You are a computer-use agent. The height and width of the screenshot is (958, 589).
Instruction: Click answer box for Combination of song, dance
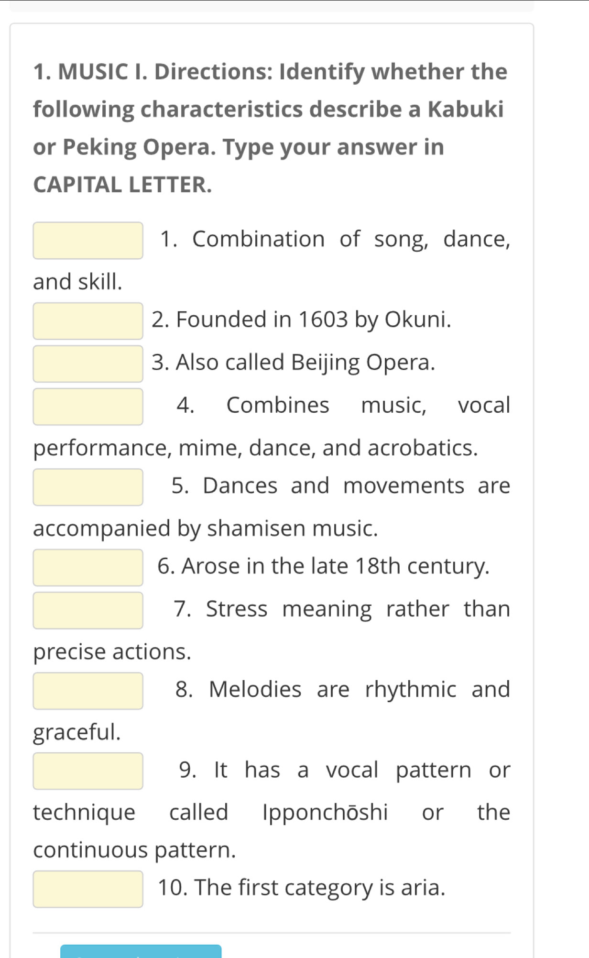pos(88,241)
